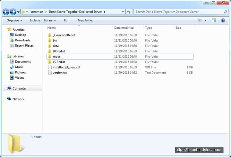Viewport: 231px width, 157px height.
Task: Expand the hidden path chevrons before common
Action: 27,12
